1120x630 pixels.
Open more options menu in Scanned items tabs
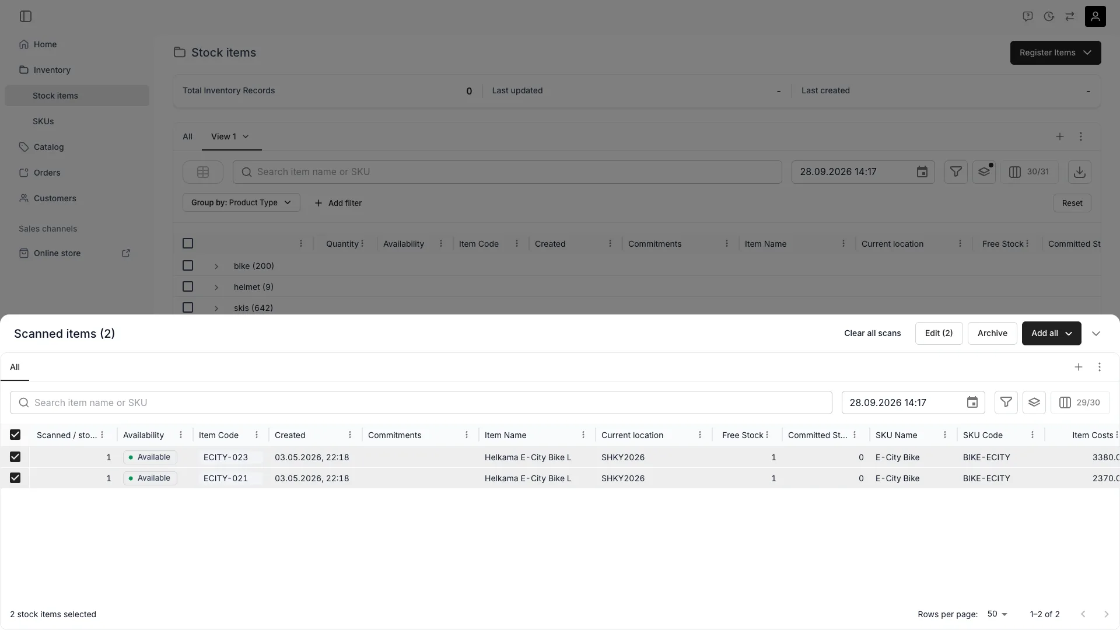[x=1100, y=367]
